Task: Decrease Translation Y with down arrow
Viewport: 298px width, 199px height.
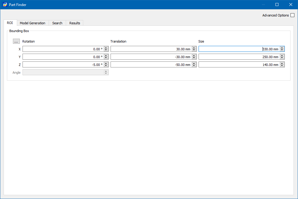Action: click(194, 58)
